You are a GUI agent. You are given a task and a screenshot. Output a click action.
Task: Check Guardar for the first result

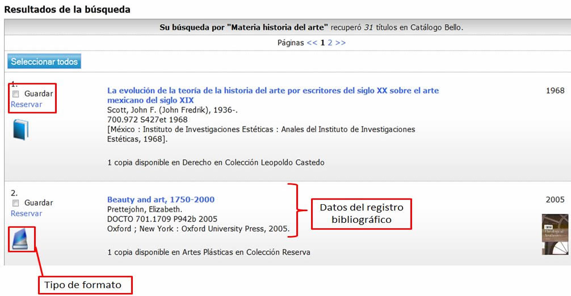(x=16, y=94)
